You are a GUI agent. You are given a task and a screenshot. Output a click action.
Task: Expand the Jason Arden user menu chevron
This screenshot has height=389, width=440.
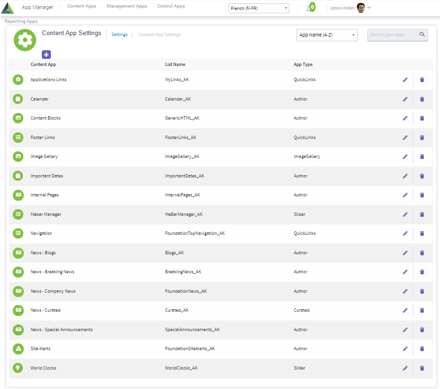[370, 8]
